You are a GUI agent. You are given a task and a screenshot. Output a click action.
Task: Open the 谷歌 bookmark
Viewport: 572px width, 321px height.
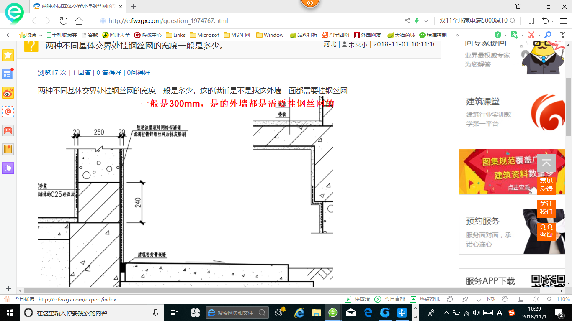(90, 35)
